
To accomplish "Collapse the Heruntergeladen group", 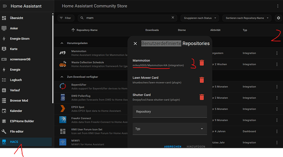I will (x=62, y=43).
